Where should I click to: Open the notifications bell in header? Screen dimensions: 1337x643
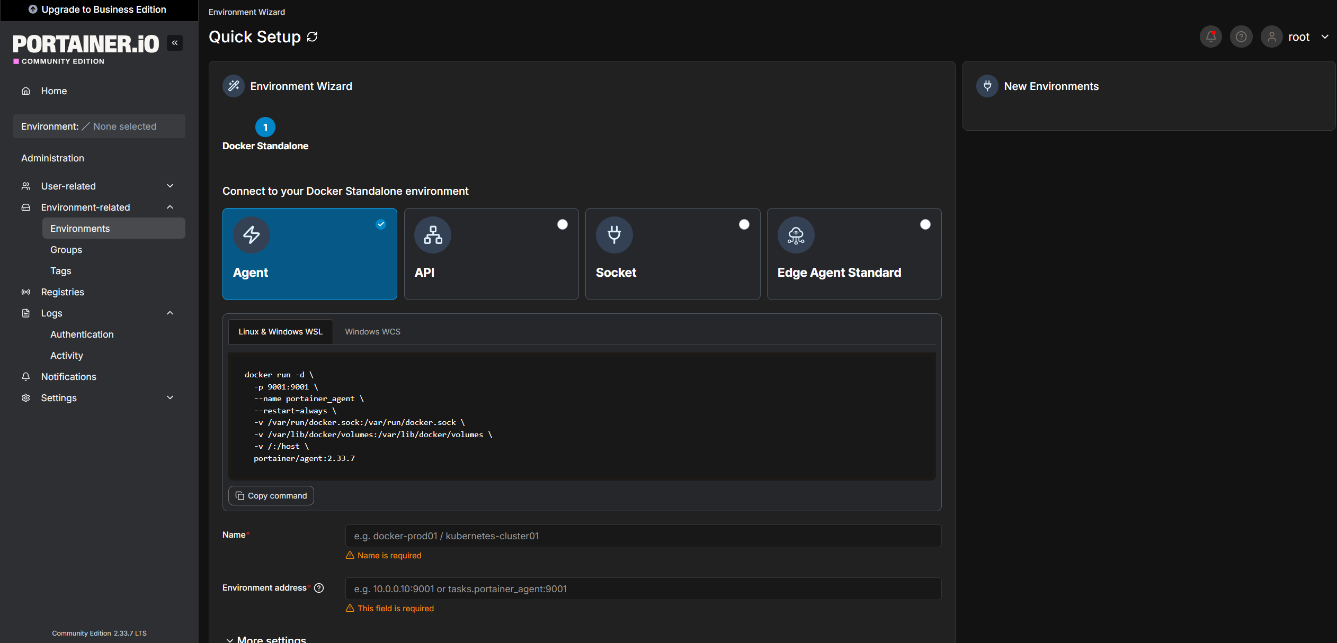pyautogui.click(x=1210, y=37)
